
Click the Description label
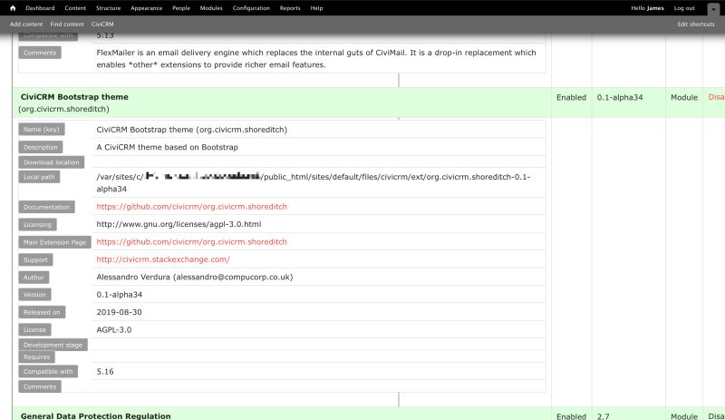click(x=41, y=147)
